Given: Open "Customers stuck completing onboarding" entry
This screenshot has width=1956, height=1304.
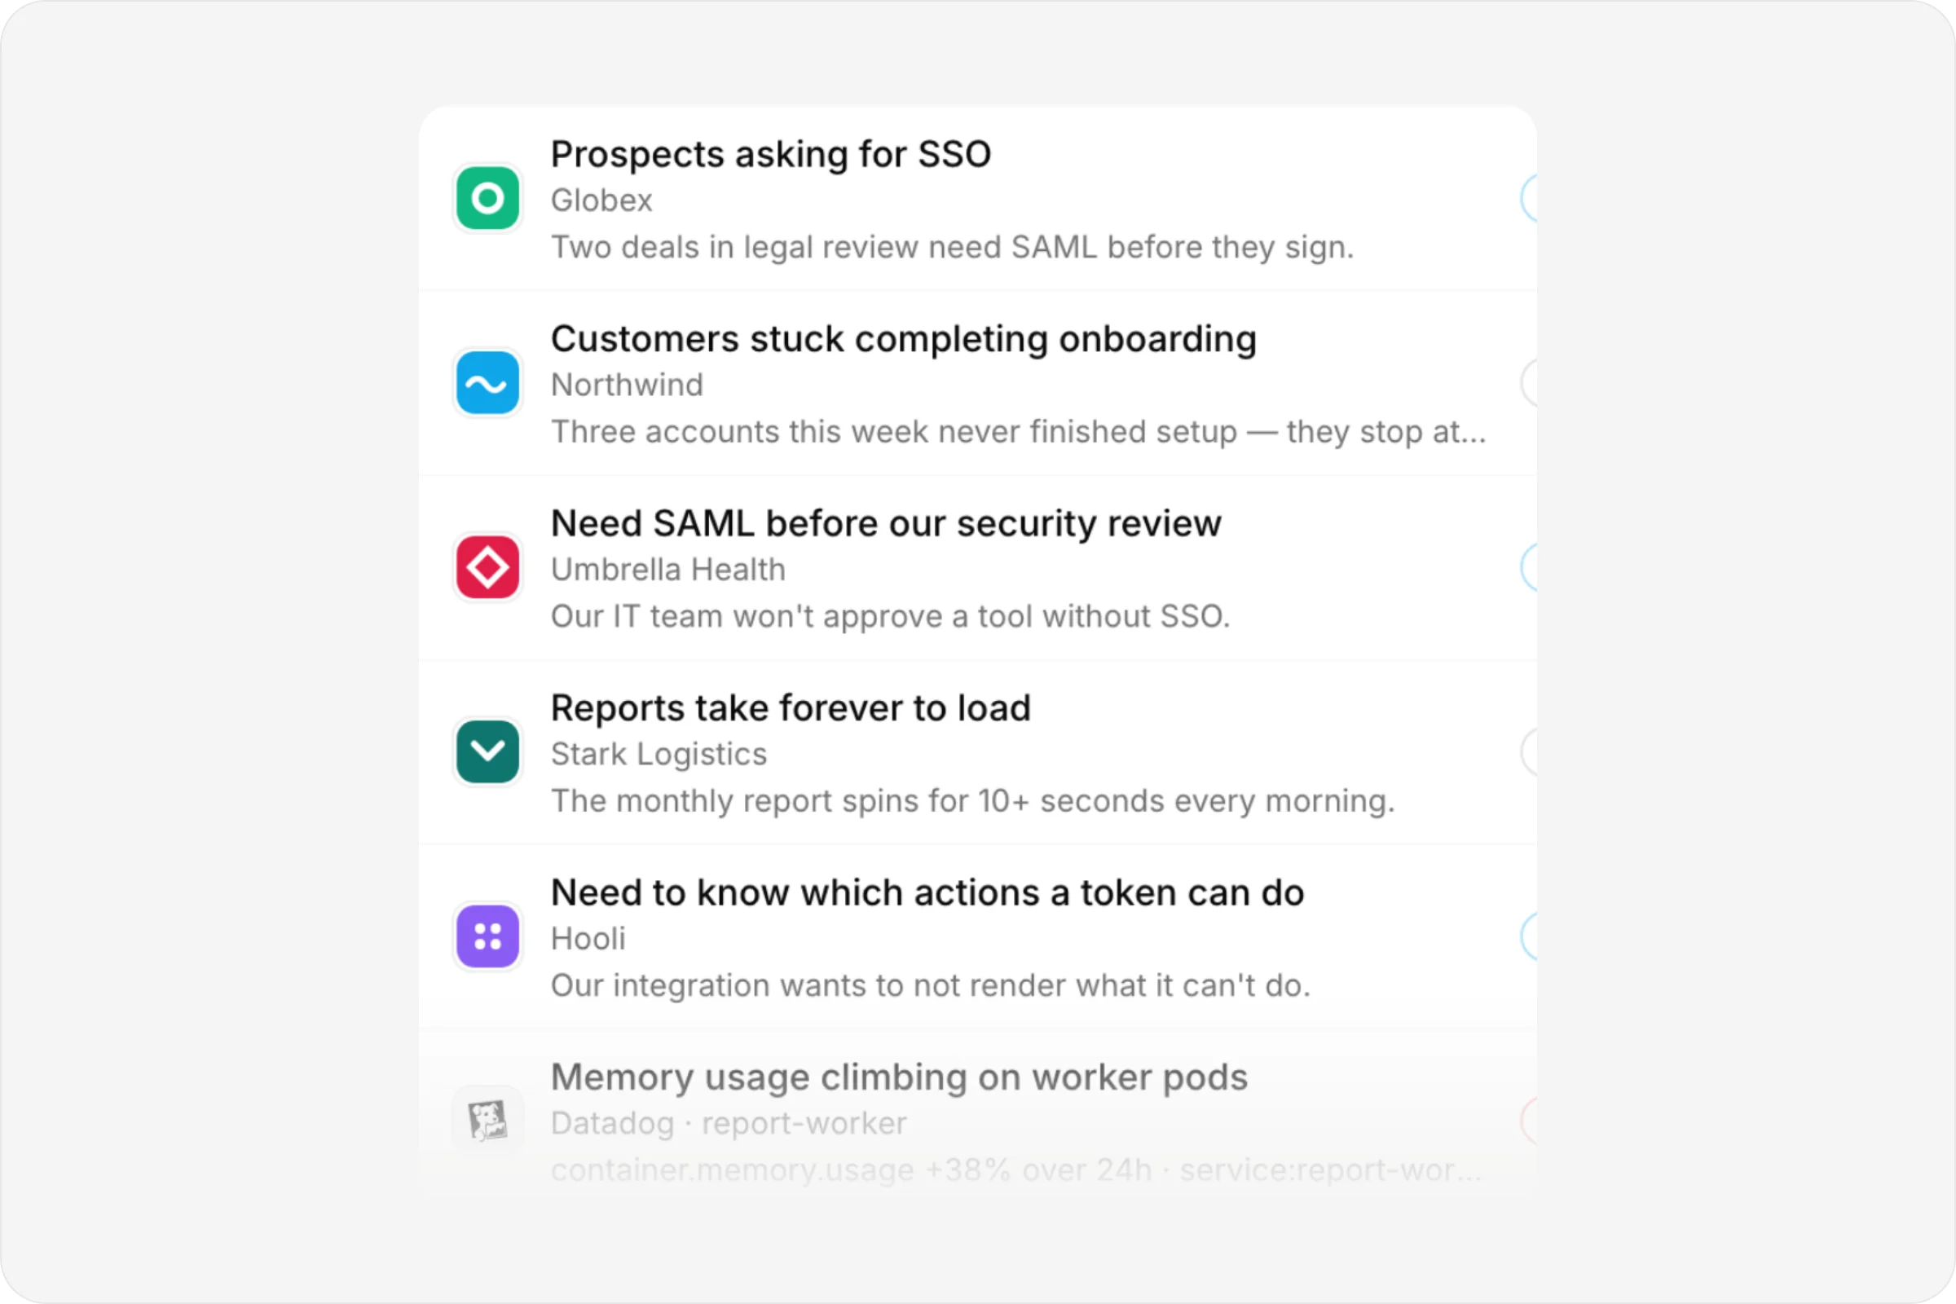Looking at the screenshot, I should tap(978, 383).
